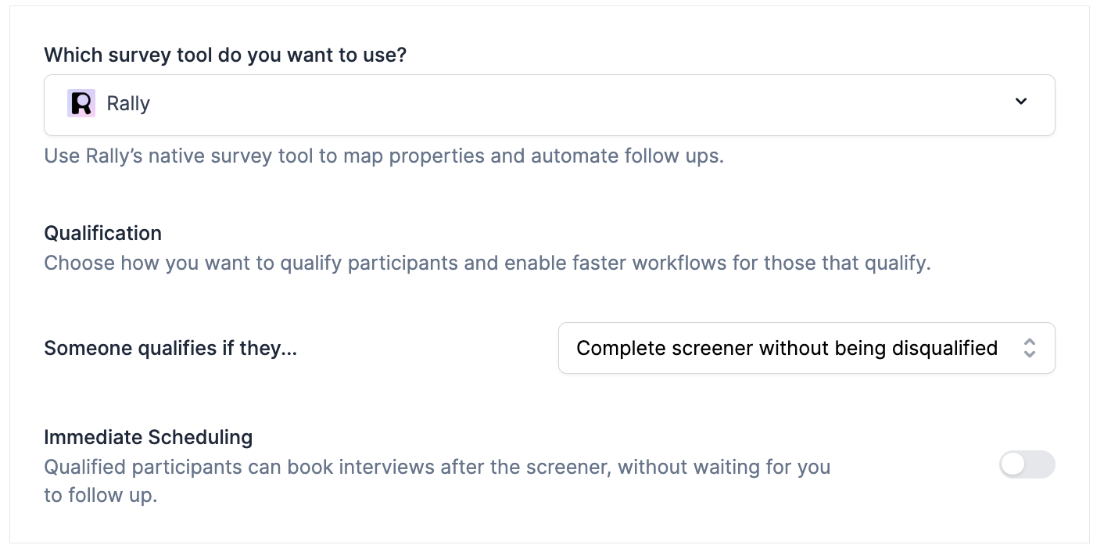Screen dimensions: 1104x552
Task: Click the up-down arrows icon on qualification selector
Action: pyautogui.click(x=1029, y=348)
